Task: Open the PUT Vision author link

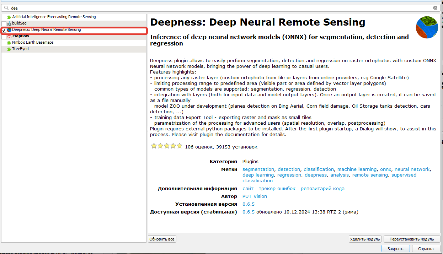Action: tap(255, 196)
